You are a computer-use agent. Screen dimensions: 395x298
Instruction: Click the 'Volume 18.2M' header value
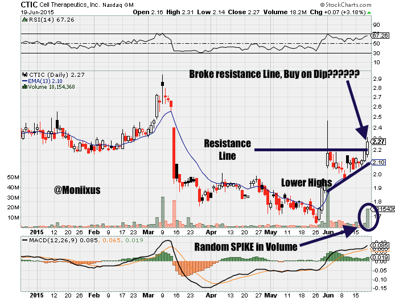point(285,12)
